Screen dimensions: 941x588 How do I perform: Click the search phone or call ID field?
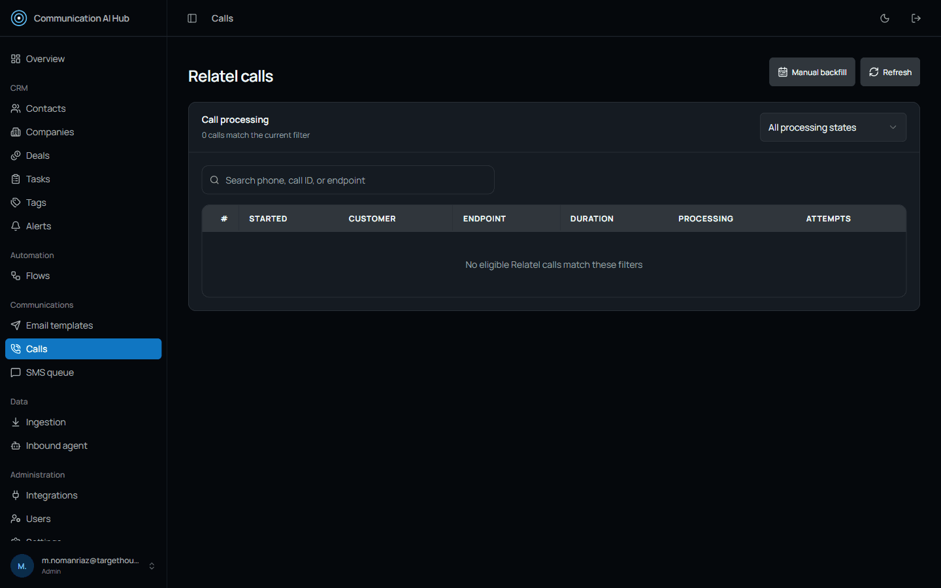[348, 180]
